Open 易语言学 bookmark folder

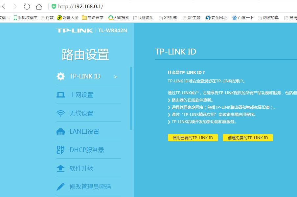pyautogui.click(x=93, y=18)
